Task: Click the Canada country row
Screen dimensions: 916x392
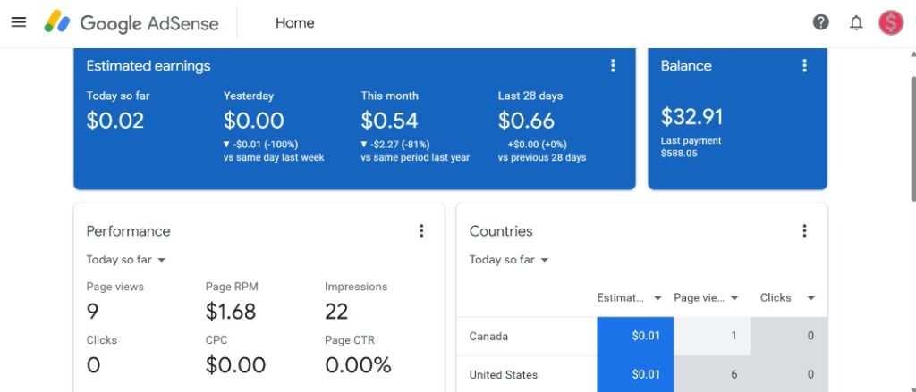Action: tap(488, 337)
